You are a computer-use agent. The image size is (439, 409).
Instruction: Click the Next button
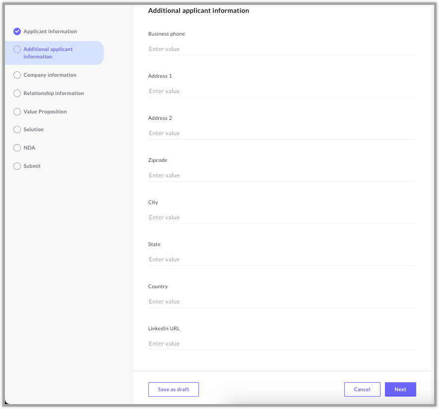pos(400,389)
